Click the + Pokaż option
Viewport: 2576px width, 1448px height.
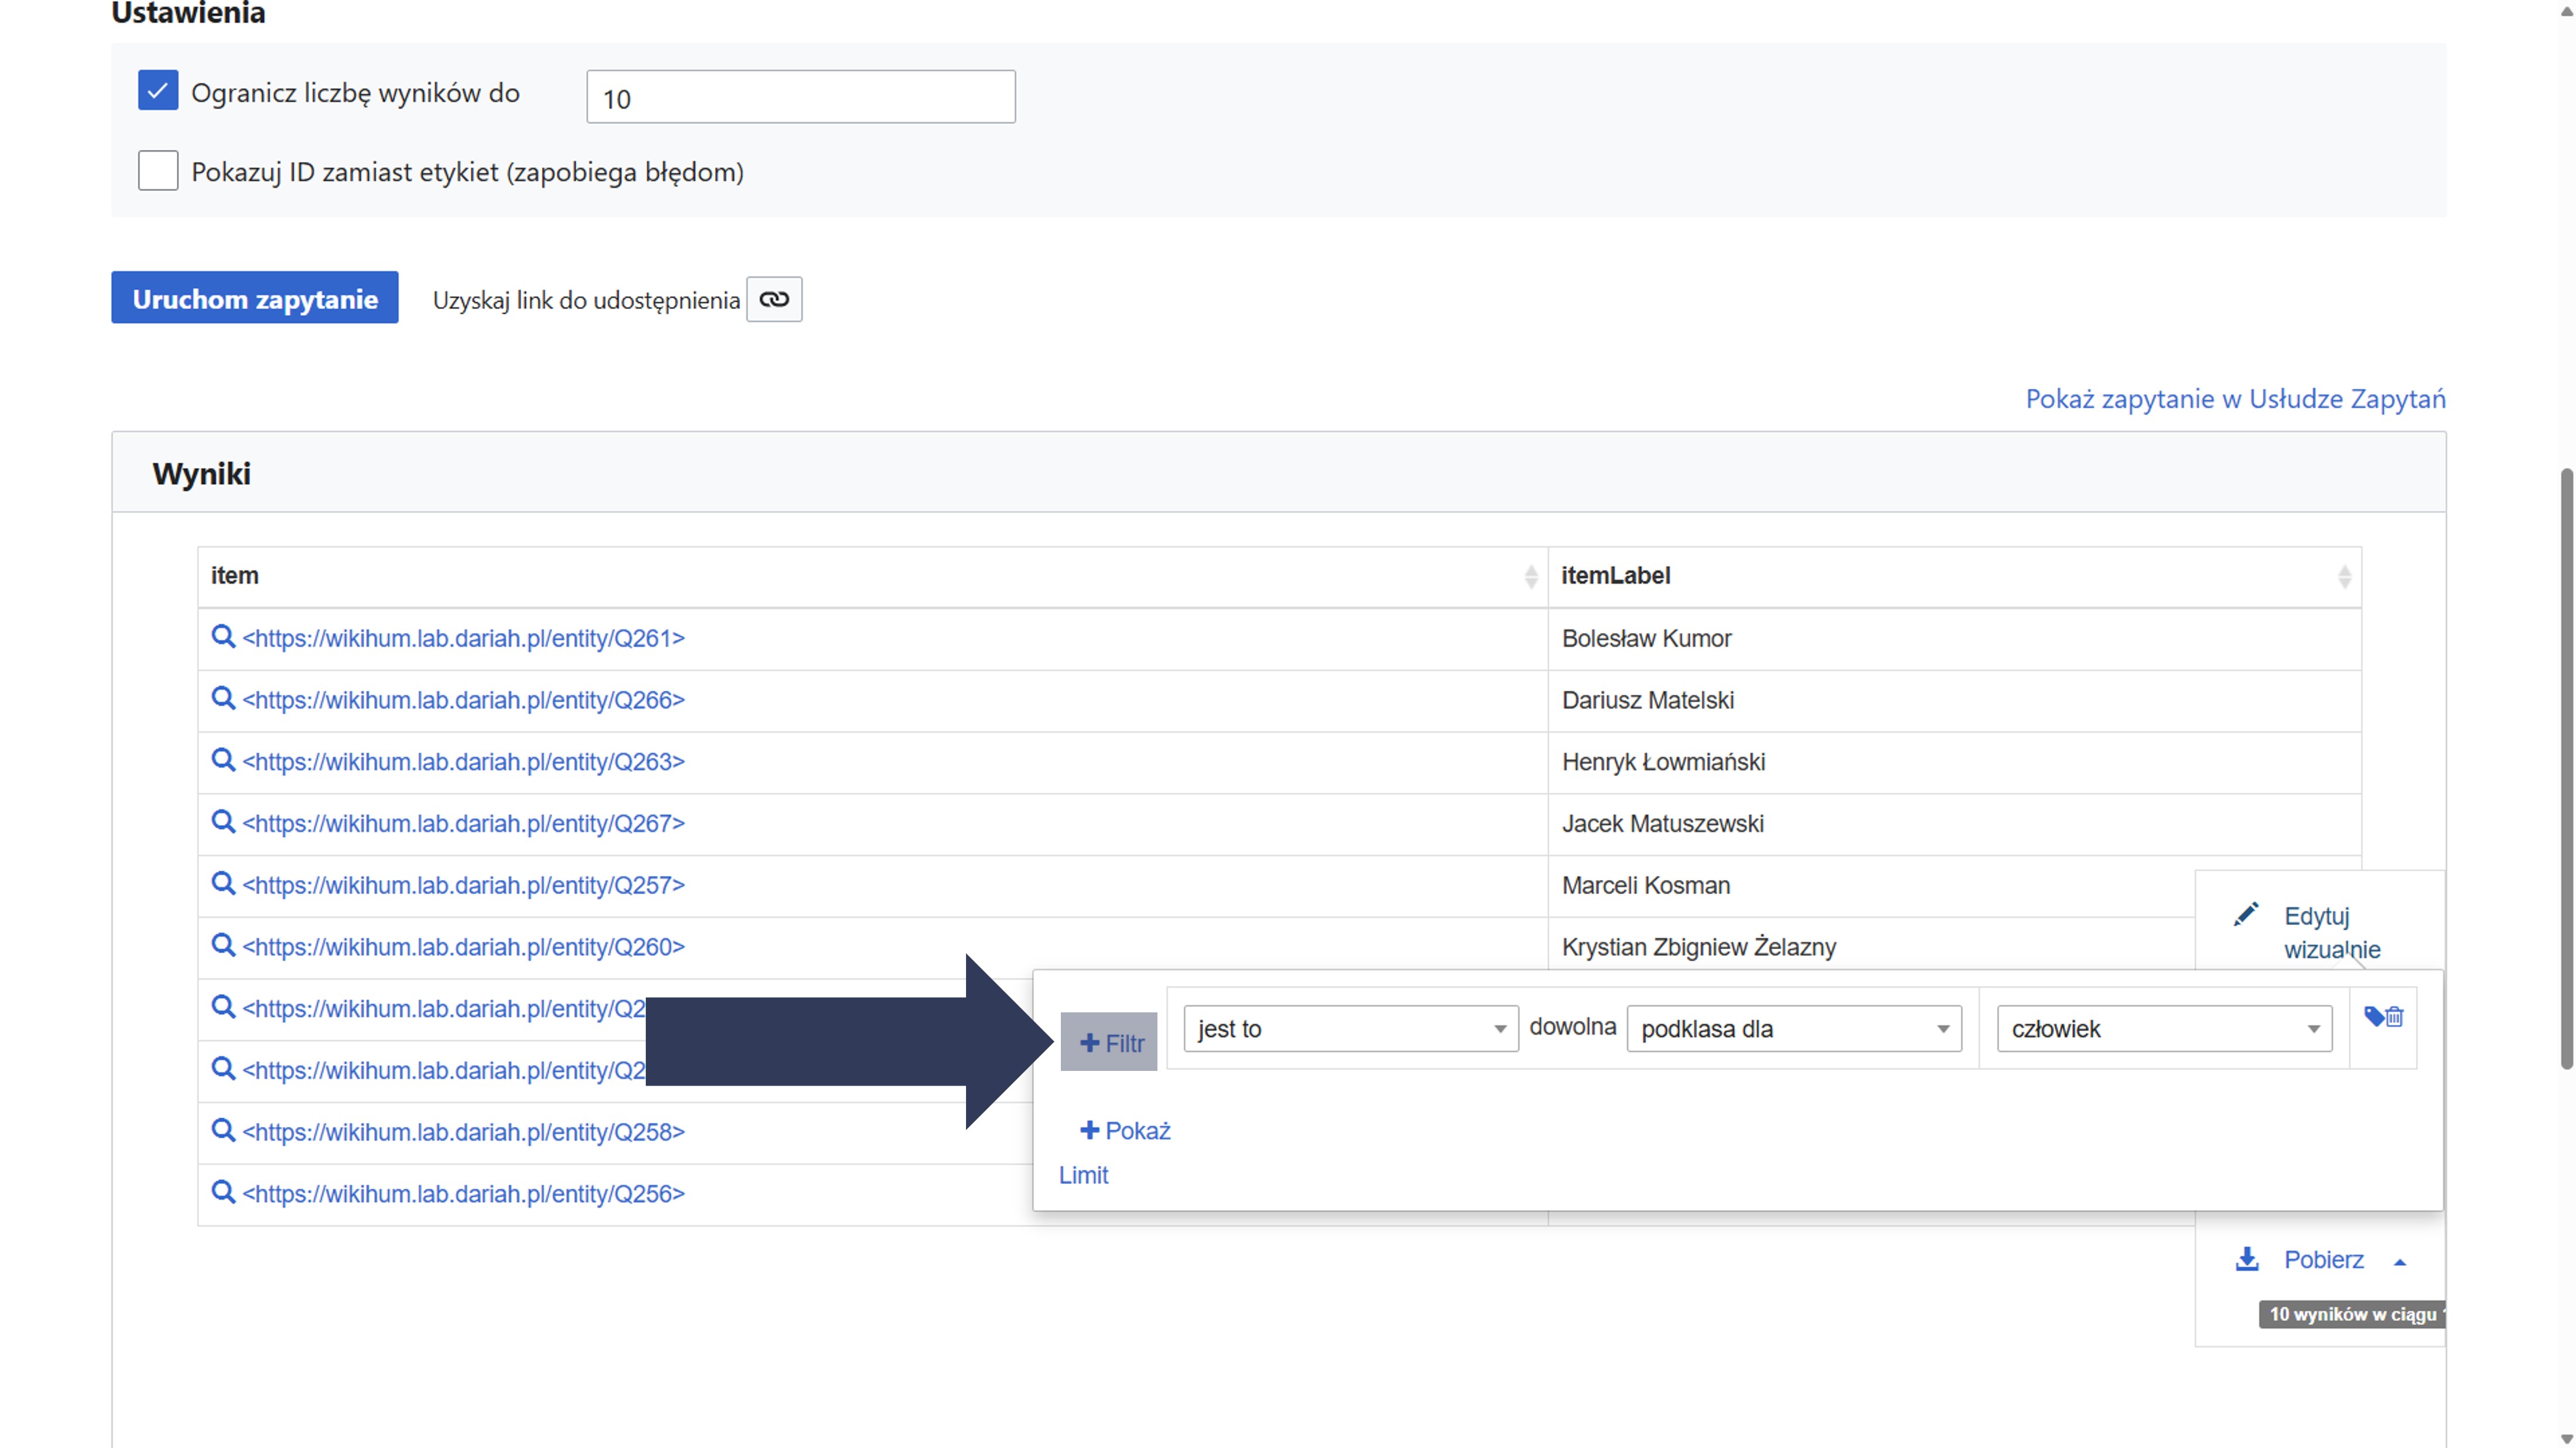[x=1125, y=1130]
